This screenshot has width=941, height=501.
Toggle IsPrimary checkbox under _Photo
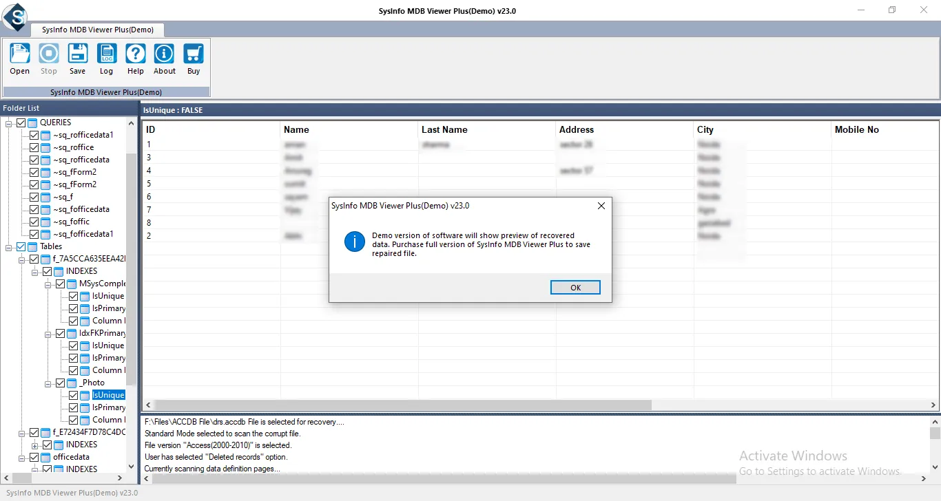73,407
